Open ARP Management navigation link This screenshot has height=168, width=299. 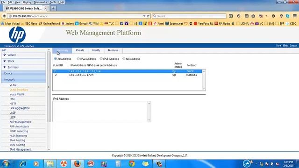click(20, 122)
